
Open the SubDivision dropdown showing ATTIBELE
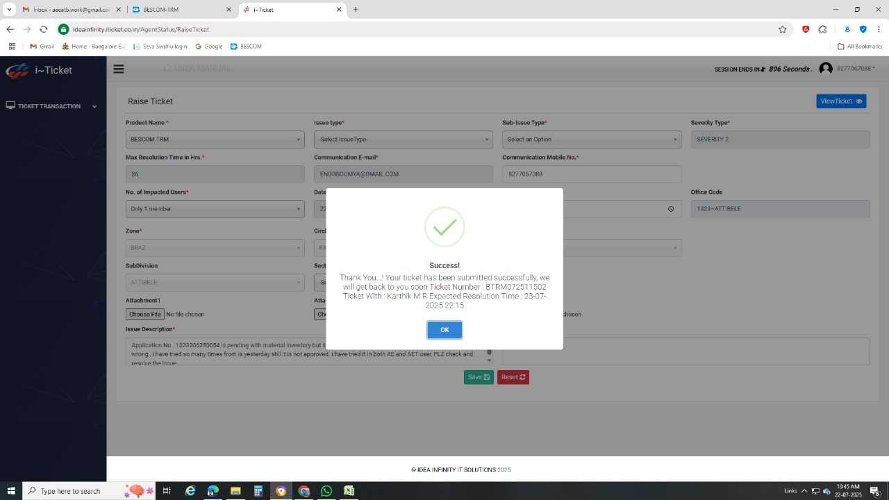click(x=215, y=283)
